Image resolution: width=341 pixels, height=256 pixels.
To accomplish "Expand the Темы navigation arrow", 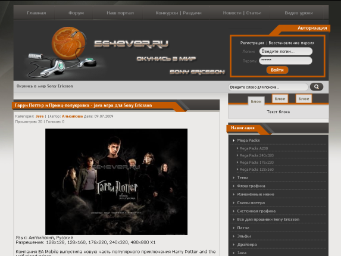I will 233,177.
